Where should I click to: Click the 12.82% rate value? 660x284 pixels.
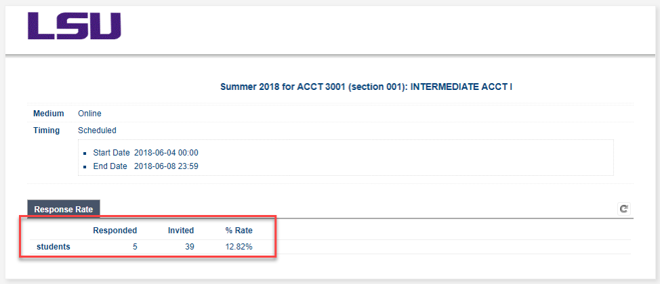[x=239, y=247]
